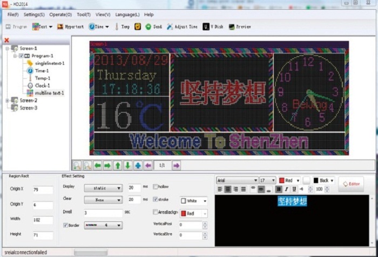This screenshot has height=257, width=378.
Task: Open the Settings menu
Action: coord(34,15)
